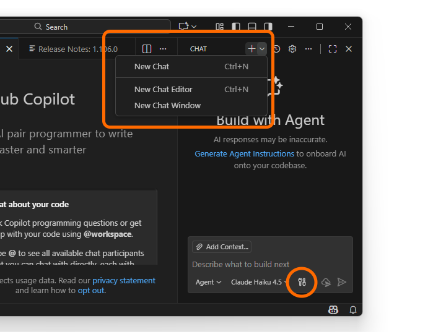Choose New Chat Editor menu entry
The height and width of the screenshot is (334, 446).
pyautogui.click(x=191, y=90)
